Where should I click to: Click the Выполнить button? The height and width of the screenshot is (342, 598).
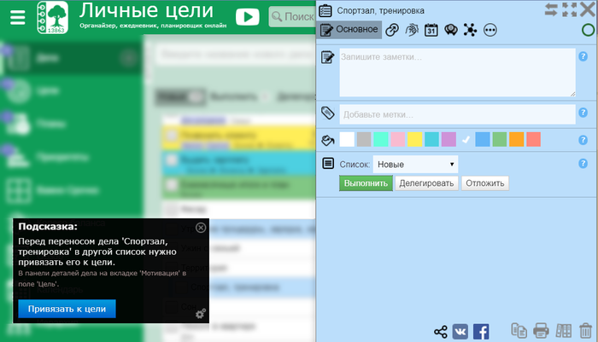366,183
